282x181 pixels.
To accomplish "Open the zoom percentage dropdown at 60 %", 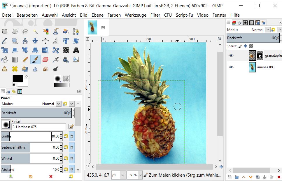I will (140, 175).
